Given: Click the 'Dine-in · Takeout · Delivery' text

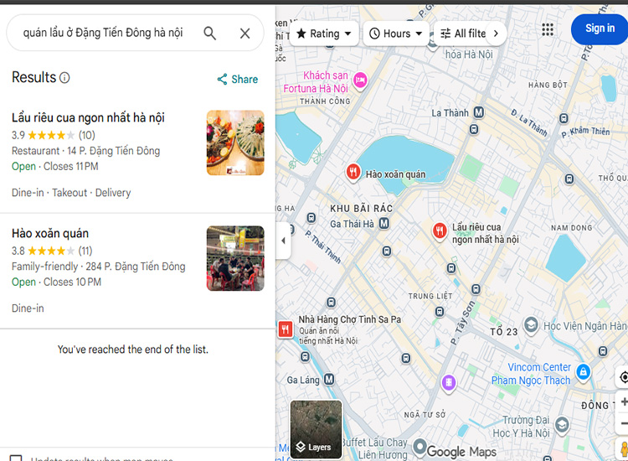Looking at the screenshot, I should [x=71, y=193].
